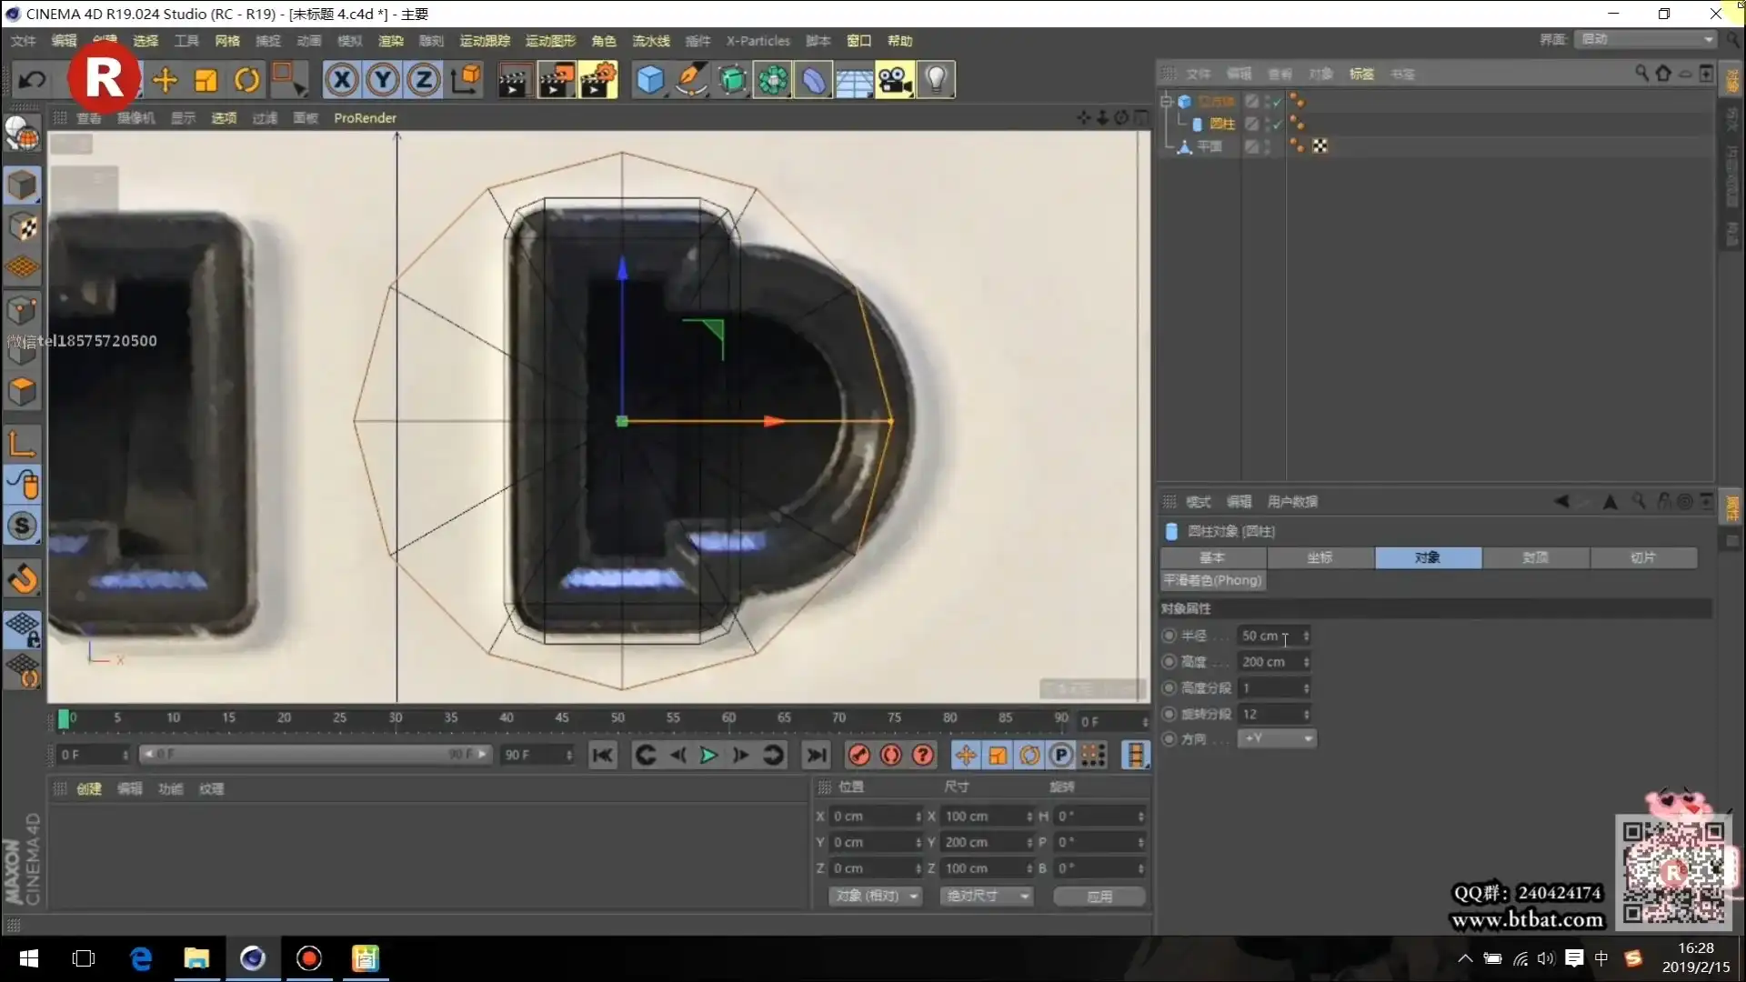1746x982 pixels.
Task: Select the Y-axis lock toolbar icon
Action: pyautogui.click(x=383, y=79)
